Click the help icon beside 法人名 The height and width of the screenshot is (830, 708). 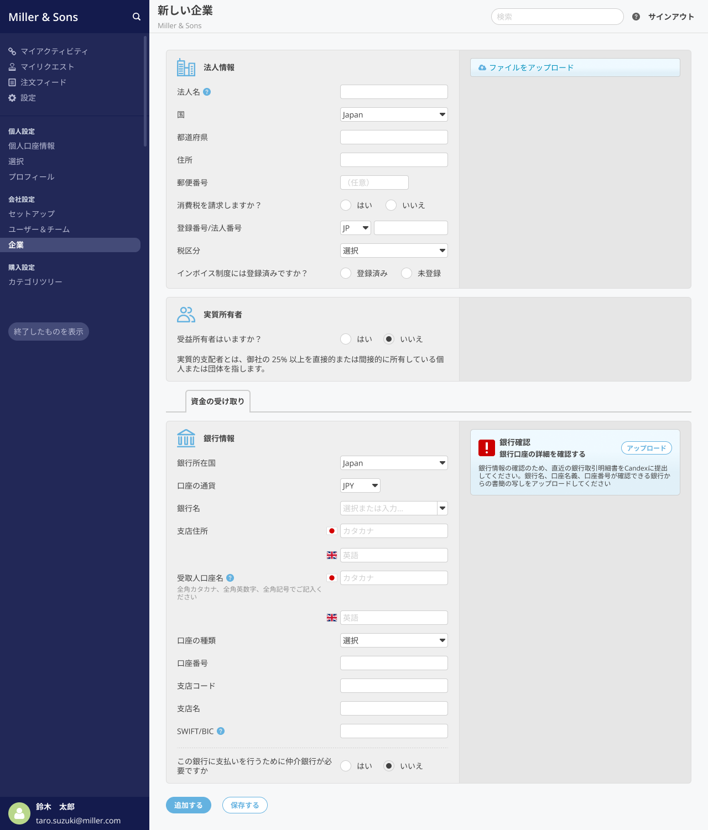(x=207, y=92)
